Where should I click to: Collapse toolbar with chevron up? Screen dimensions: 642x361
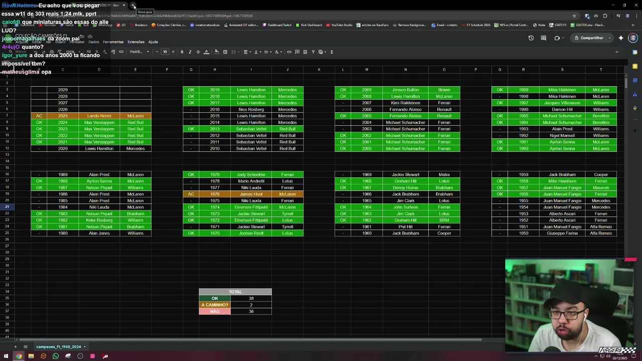click(x=617, y=52)
